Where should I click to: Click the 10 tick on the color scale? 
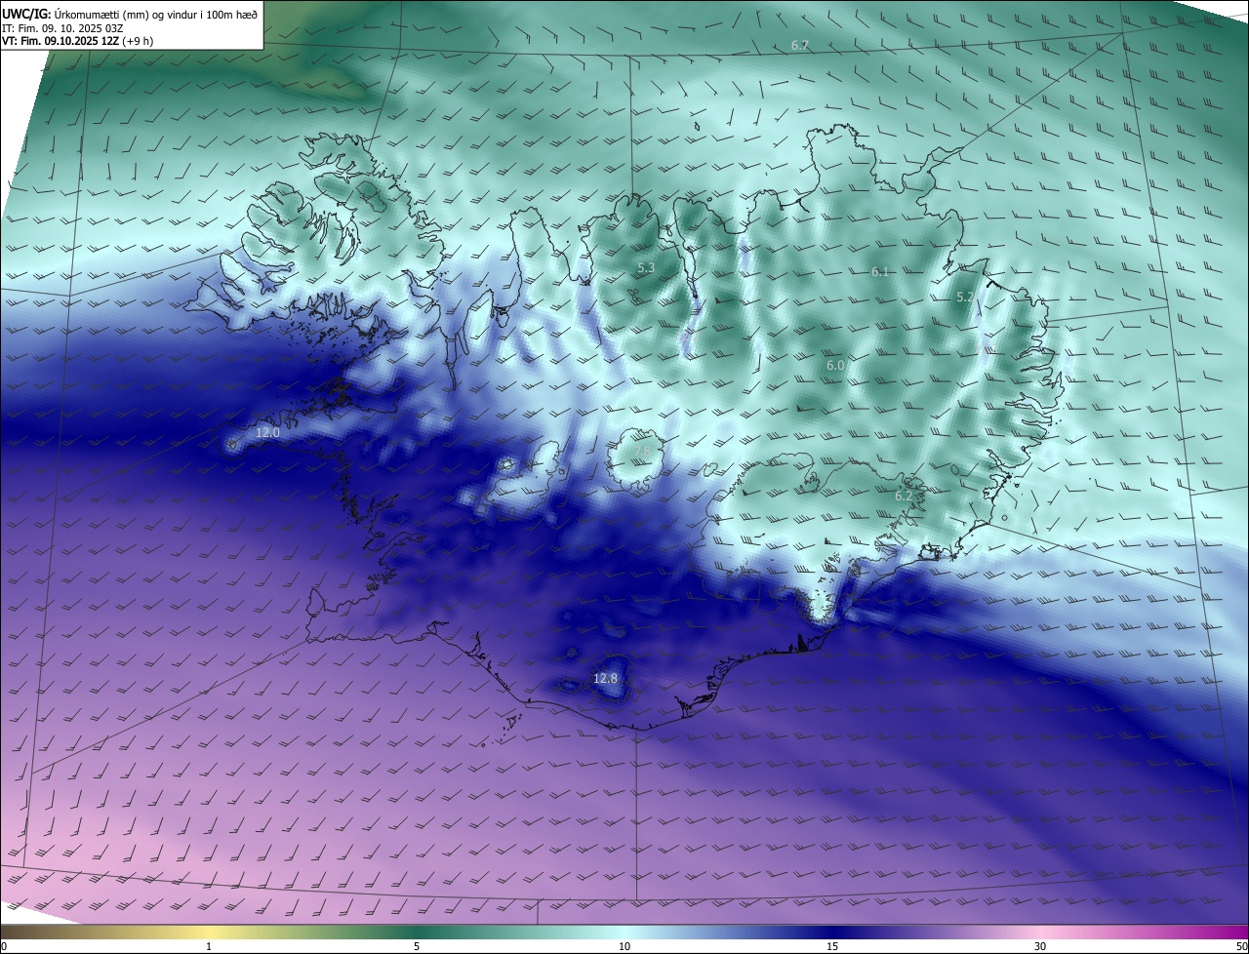[624, 946]
